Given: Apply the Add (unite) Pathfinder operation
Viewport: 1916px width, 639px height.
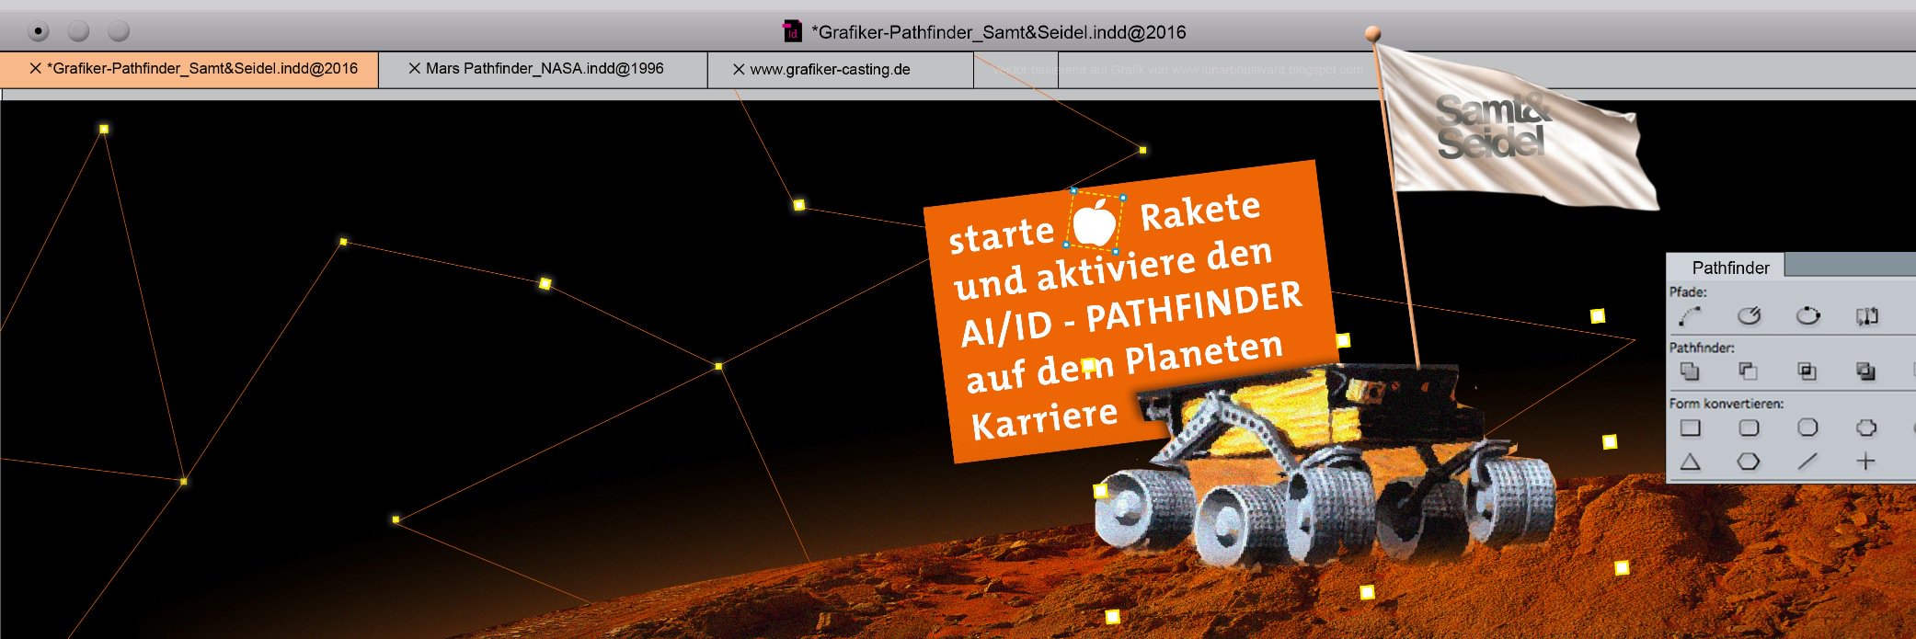Looking at the screenshot, I should pyautogui.click(x=1690, y=371).
